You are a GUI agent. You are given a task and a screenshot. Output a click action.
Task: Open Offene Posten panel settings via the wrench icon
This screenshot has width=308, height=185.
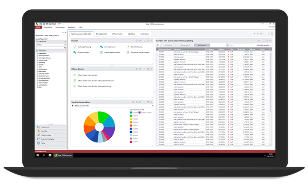[140, 69]
